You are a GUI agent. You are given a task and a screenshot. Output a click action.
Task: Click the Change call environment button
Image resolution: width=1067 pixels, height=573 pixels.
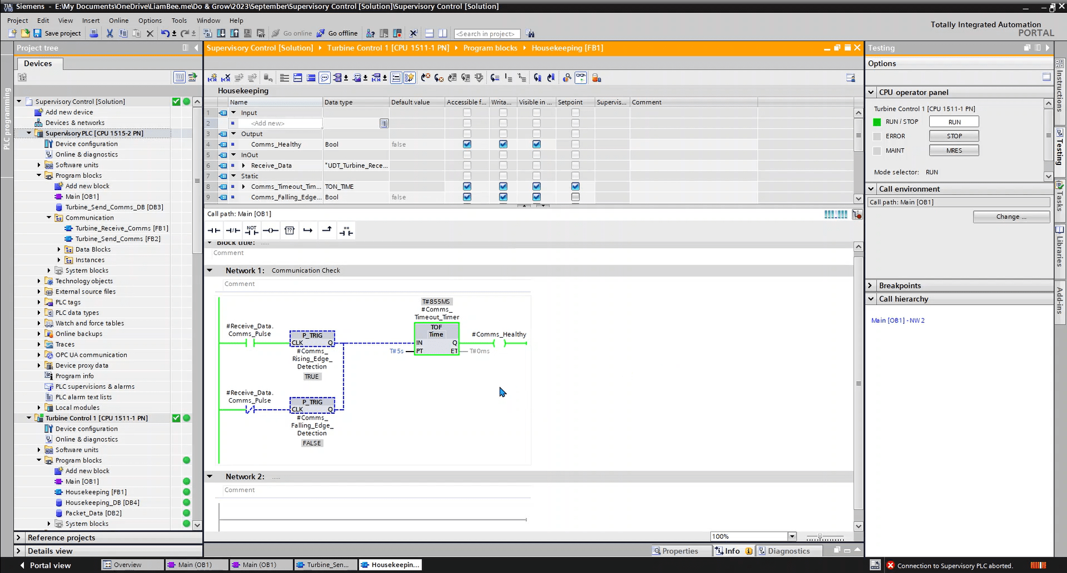pyautogui.click(x=1011, y=217)
